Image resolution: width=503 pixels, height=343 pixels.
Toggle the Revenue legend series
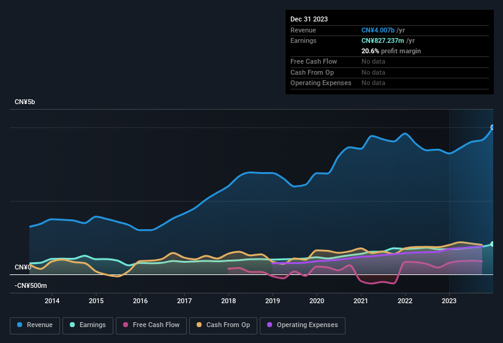coord(34,325)
